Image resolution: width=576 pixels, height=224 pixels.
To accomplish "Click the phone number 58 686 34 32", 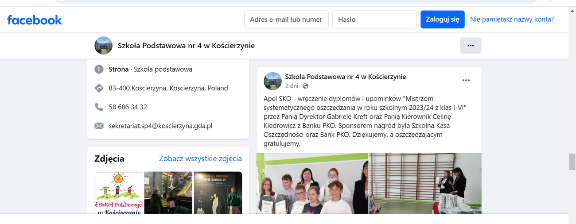I will pos(128,107).
